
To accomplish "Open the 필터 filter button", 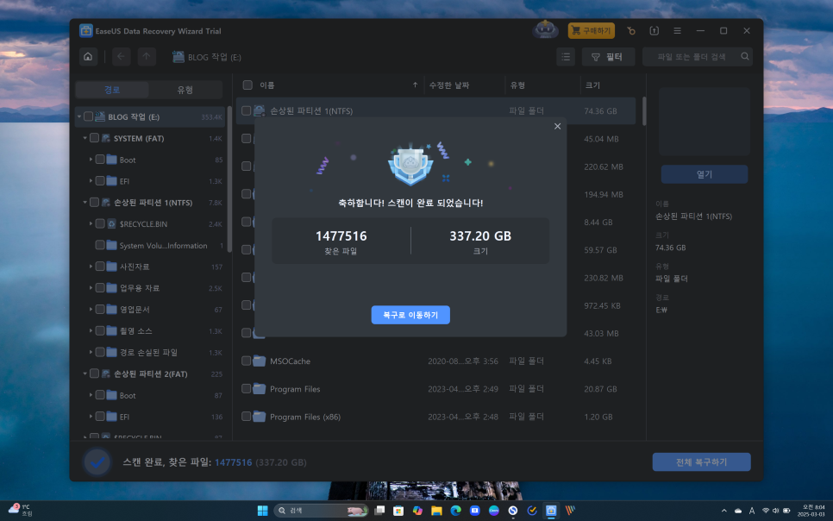I will (x=608, y=57).
